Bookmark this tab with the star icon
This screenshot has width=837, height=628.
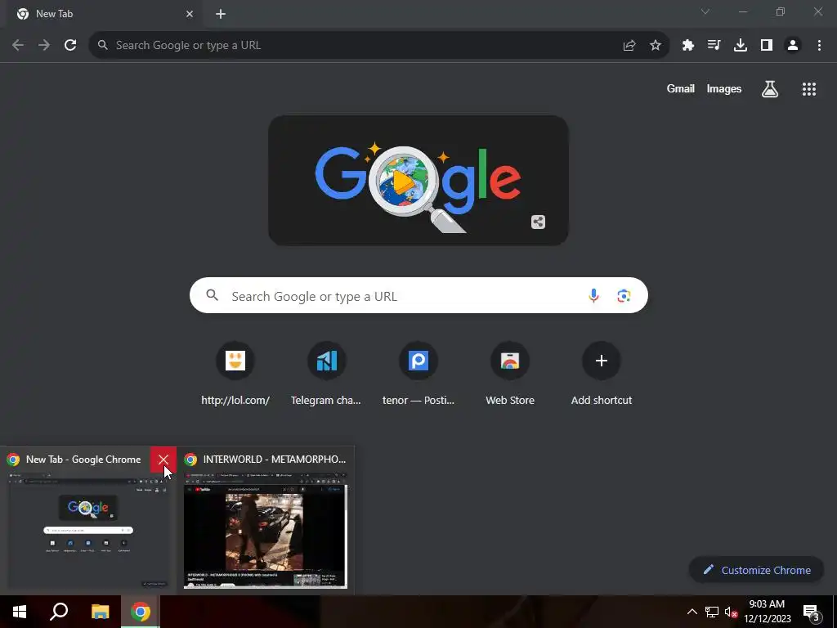(x=656, y=46)
